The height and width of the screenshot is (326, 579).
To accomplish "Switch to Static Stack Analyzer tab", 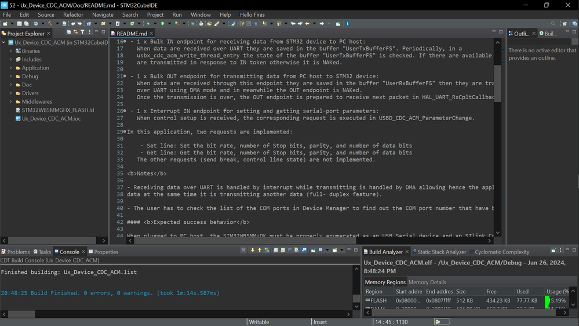I will [439, 252].
